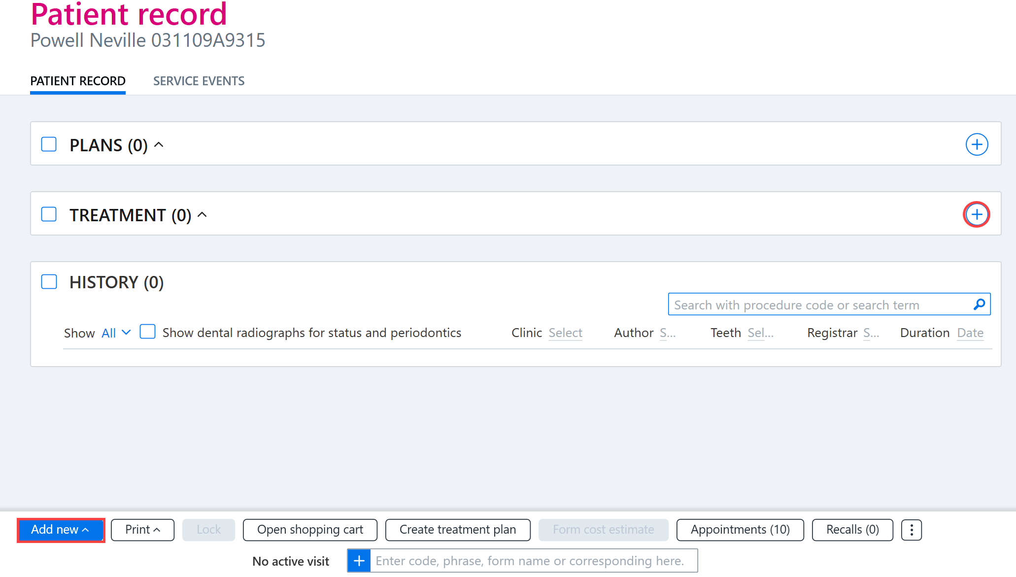Image resolution: width=1016 pixels, height=577 pixels.
Task: Open the Clinic Select dropdown
Action: click(x=565, y=333)
